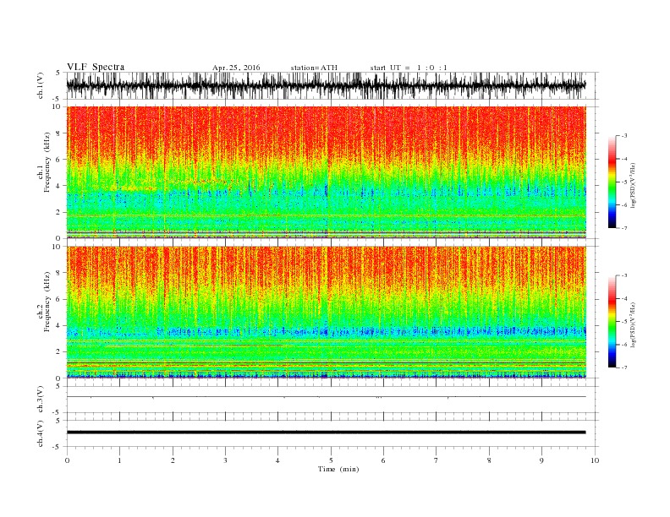Click the "-7" tick on ch.1 colorbar
The height and width of the screenshot is (517, 670).
pos(624,228)
